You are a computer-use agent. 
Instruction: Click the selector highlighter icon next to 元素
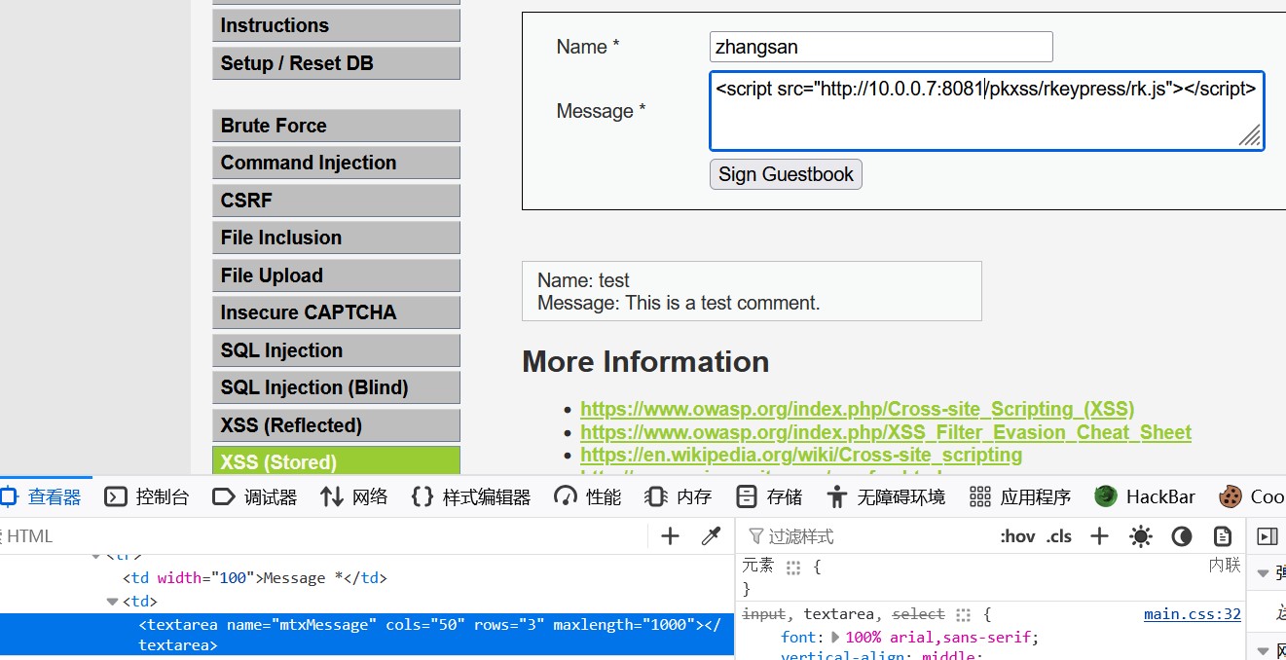[793, 567]
